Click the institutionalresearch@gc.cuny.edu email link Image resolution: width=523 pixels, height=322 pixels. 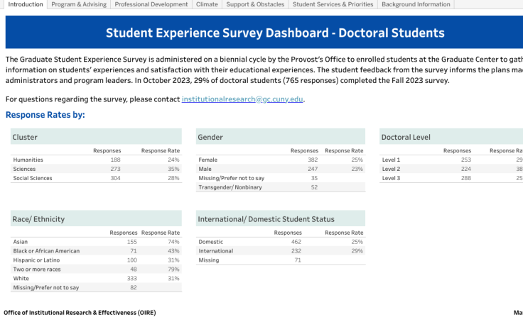coord(242,99)
